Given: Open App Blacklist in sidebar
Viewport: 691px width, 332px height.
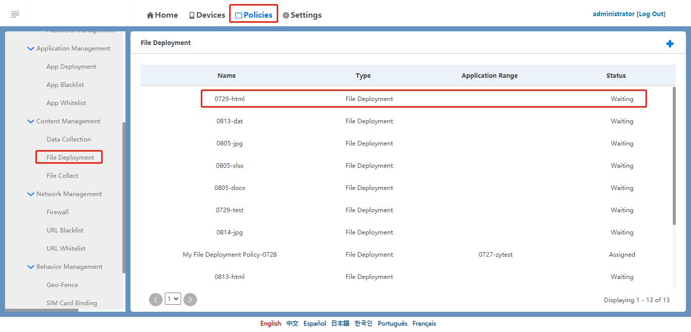Looking at the screenshot, I should pyautogui.click(x=65, y=85).
